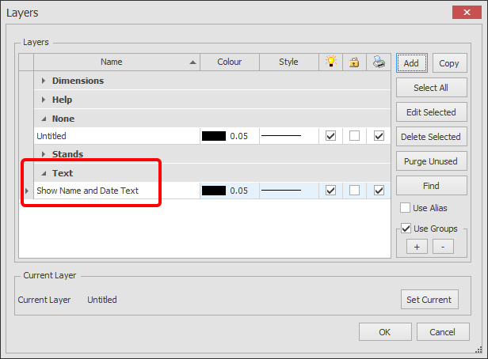The height and width of the screenshot is (359, 488).
Task: Toggle print for Show Name and Date Text
Action: click(379, 191)
